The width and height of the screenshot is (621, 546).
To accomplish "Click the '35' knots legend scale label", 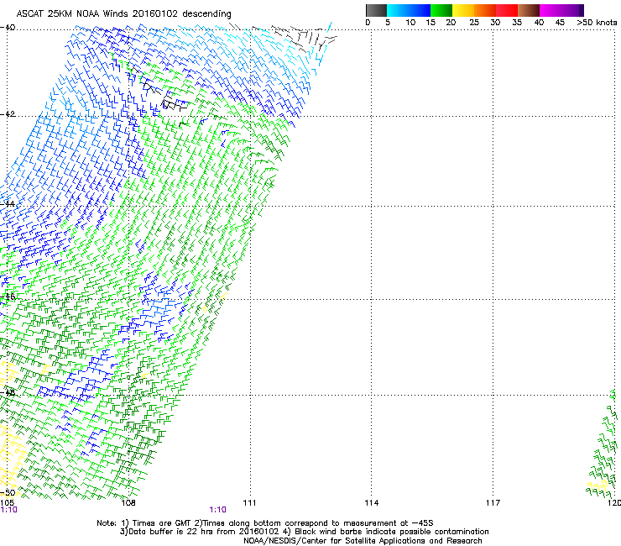I will (517, 23).
